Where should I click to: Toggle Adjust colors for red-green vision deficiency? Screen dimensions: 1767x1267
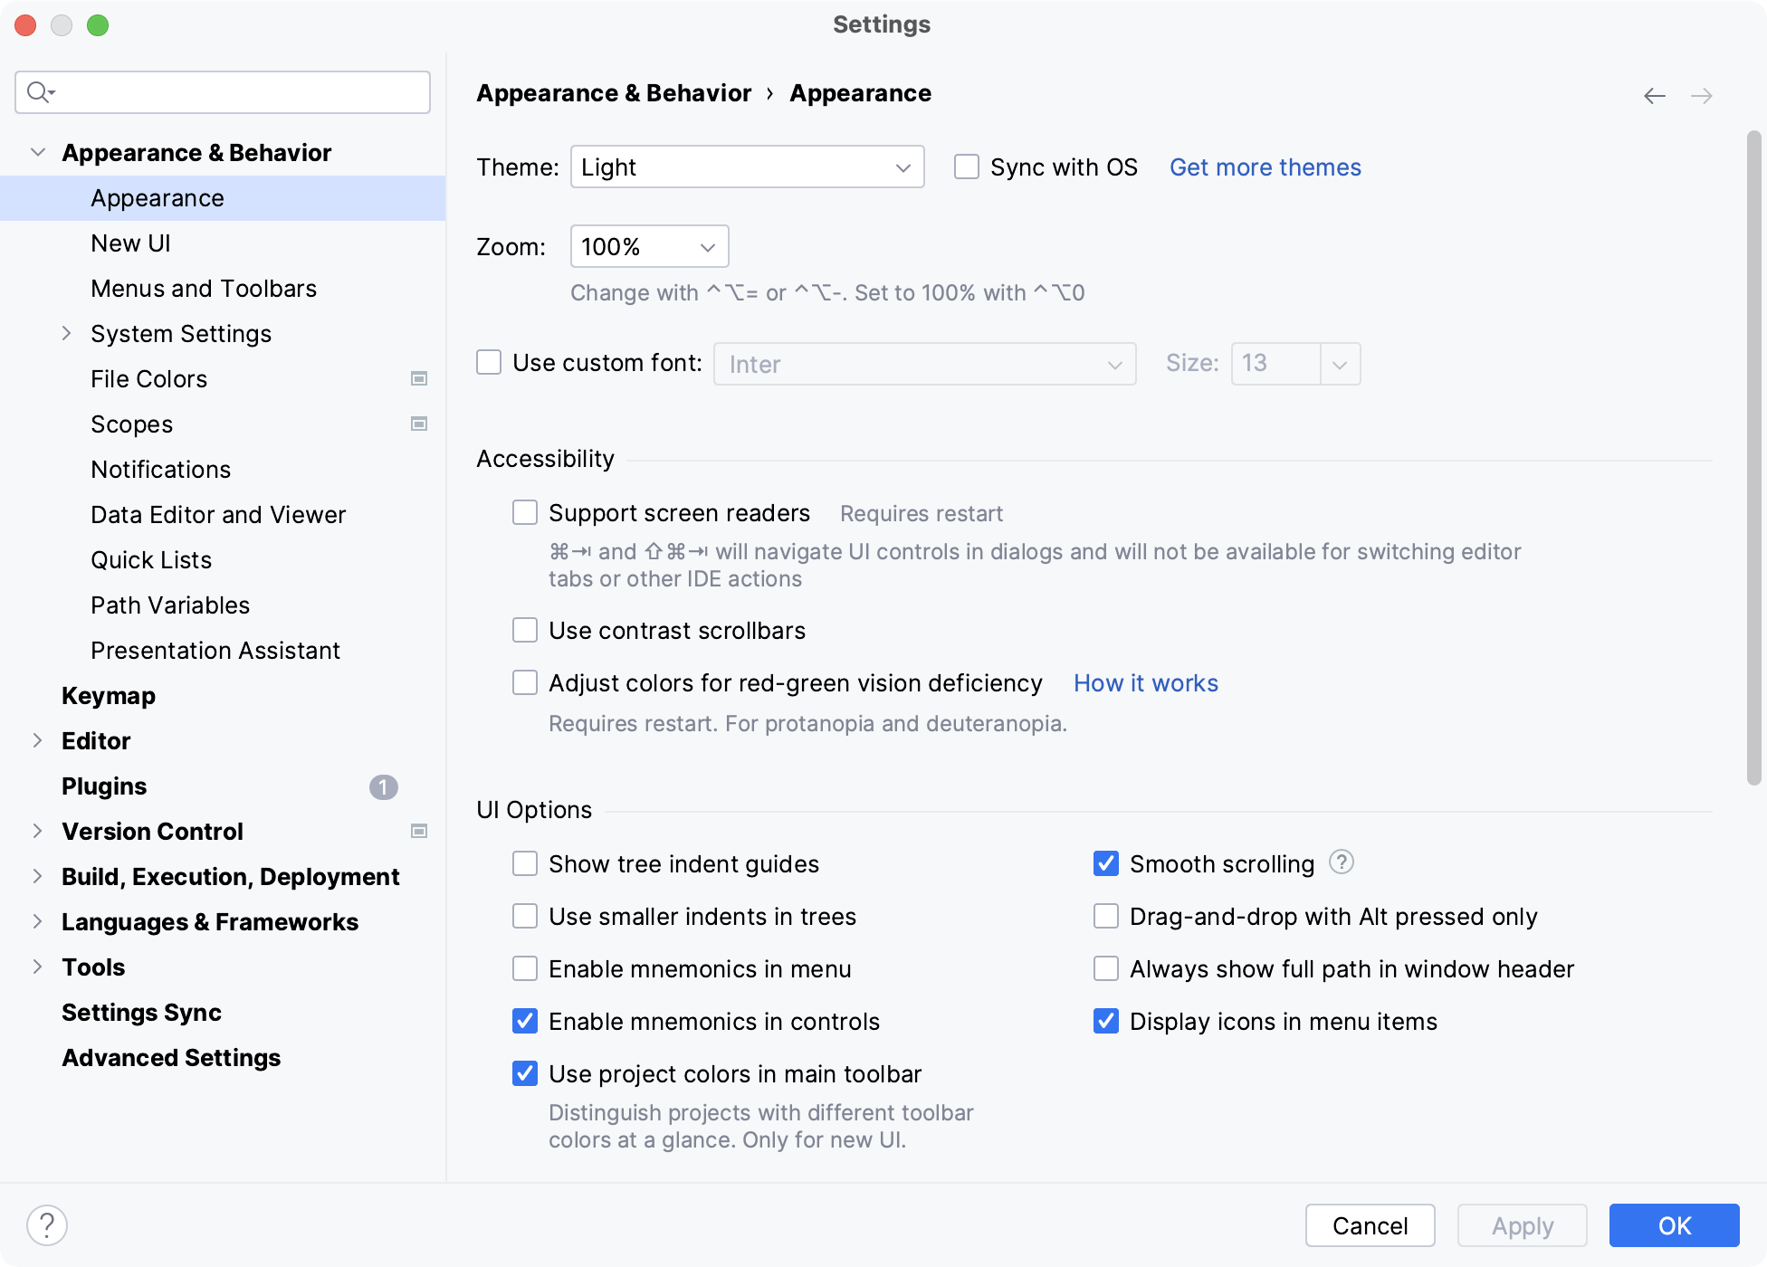click(523, 681)
